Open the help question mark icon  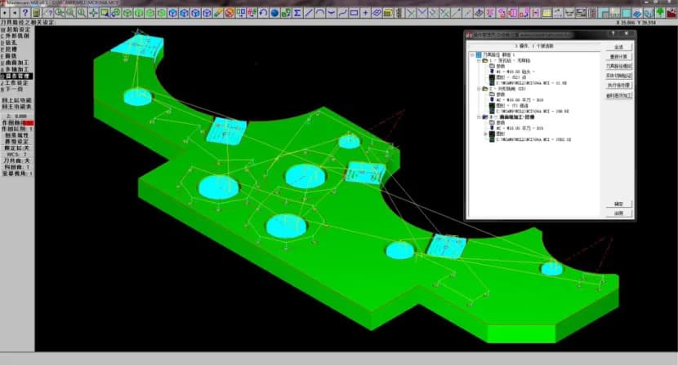(25, 12)
